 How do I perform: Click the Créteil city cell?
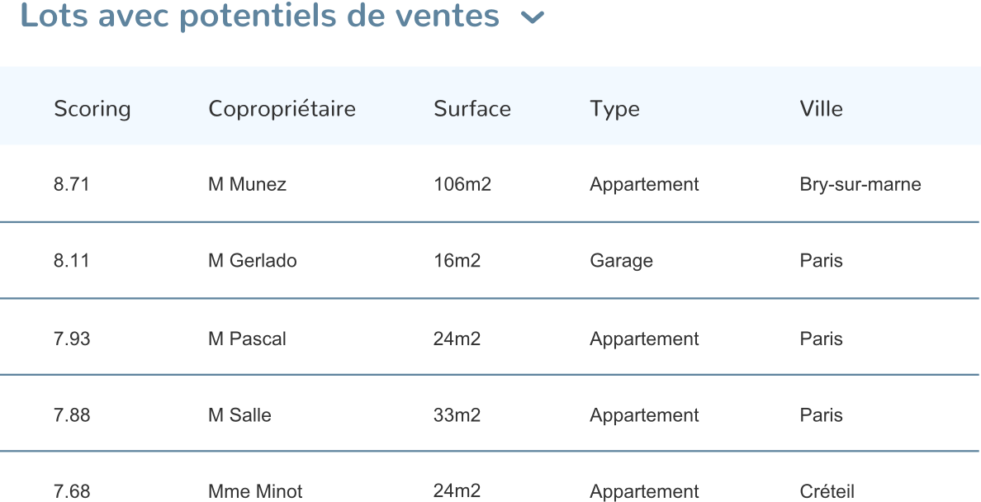click(827, 491)
